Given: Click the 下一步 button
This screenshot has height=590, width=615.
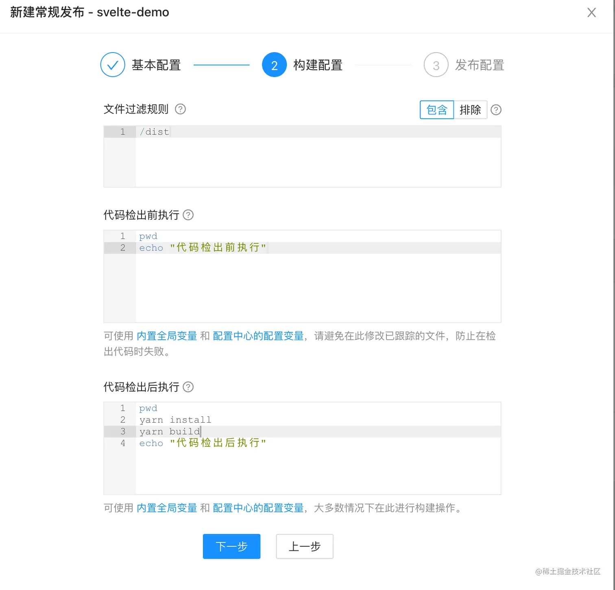Looking at the screenshot, I should coord(231,546).
